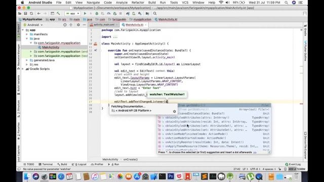Screen dimensions: 324x182
Task: Collapse the app module tree node
Action: tap(23, 30)
